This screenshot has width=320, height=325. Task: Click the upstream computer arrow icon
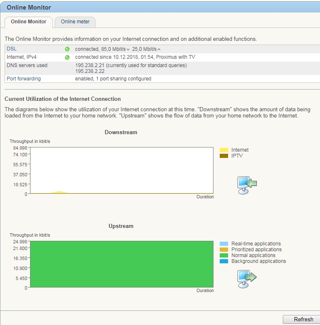point(246,279)
